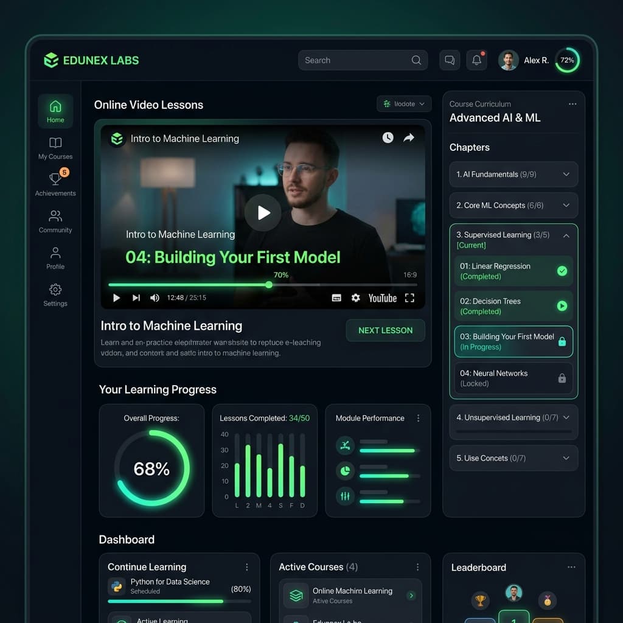Select 03: Building Your First Model lesson
Viewport: 623px width, 623px height.
click(x=513, y=341)
